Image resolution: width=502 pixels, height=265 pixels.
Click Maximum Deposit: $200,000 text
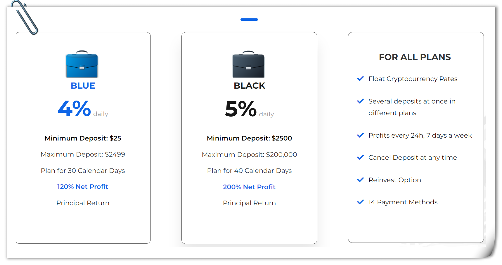tap(250, 155)
